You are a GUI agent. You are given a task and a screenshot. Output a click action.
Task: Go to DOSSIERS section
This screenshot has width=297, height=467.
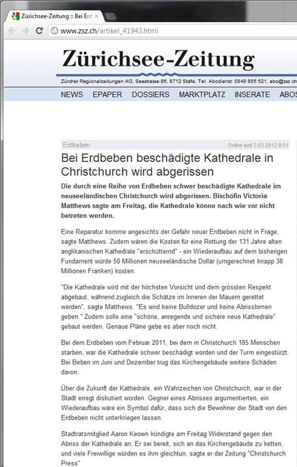click(150, 94)
